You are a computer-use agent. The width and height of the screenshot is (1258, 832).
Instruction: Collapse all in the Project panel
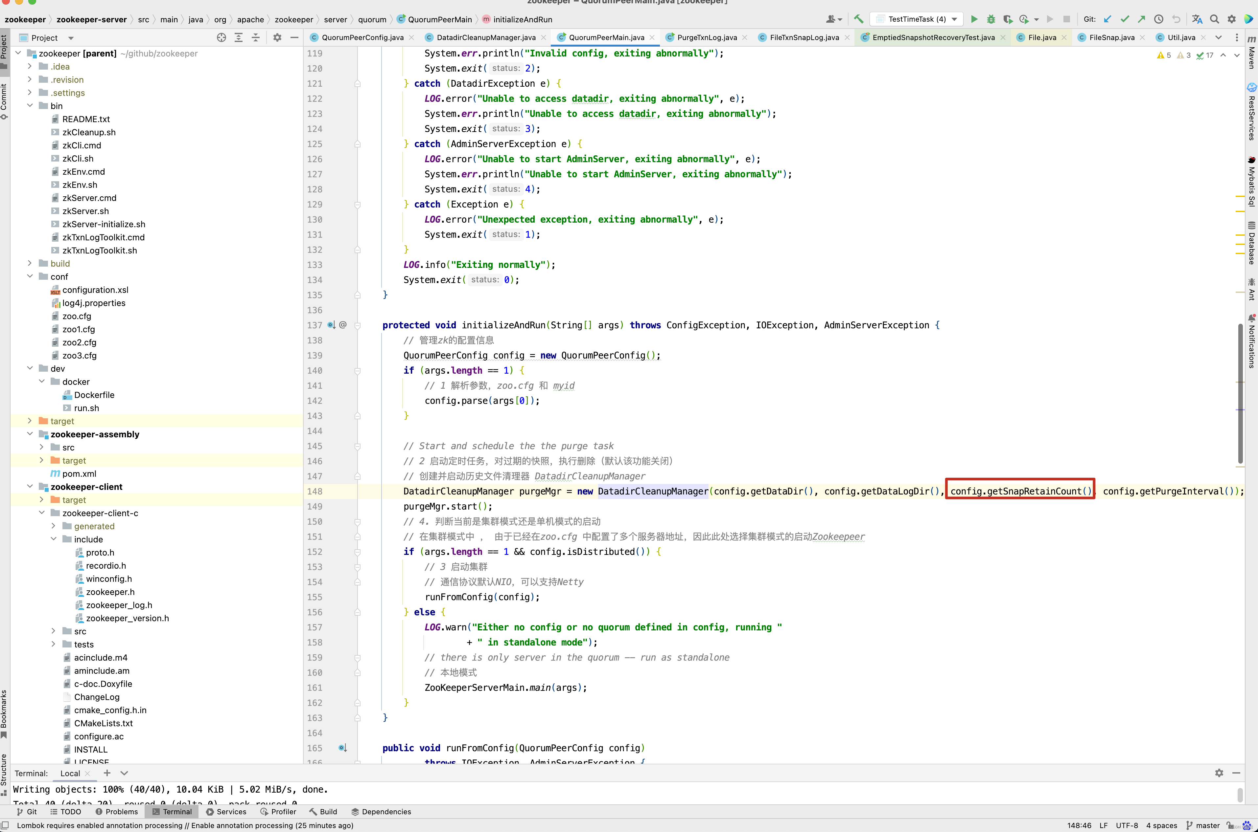(x=255, y=38)
